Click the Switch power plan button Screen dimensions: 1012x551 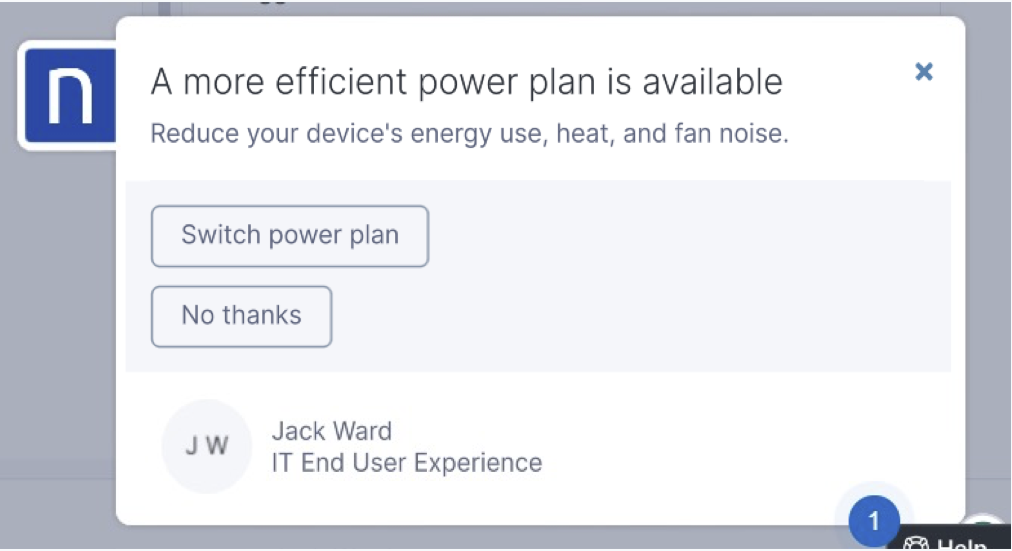(x=290, y=236)
